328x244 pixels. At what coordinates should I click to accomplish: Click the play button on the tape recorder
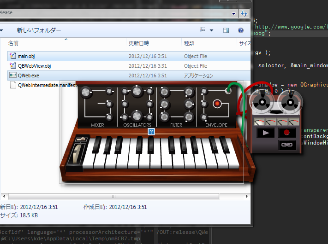pyautogui.click(x=265, y=133)
